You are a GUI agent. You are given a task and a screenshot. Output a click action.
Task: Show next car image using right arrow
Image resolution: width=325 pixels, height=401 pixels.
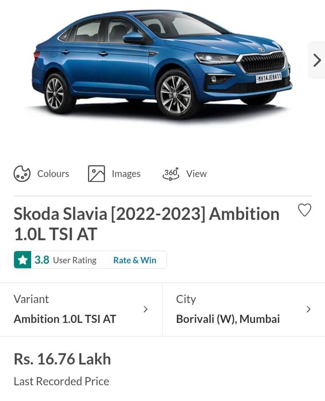tap(317, 61)
